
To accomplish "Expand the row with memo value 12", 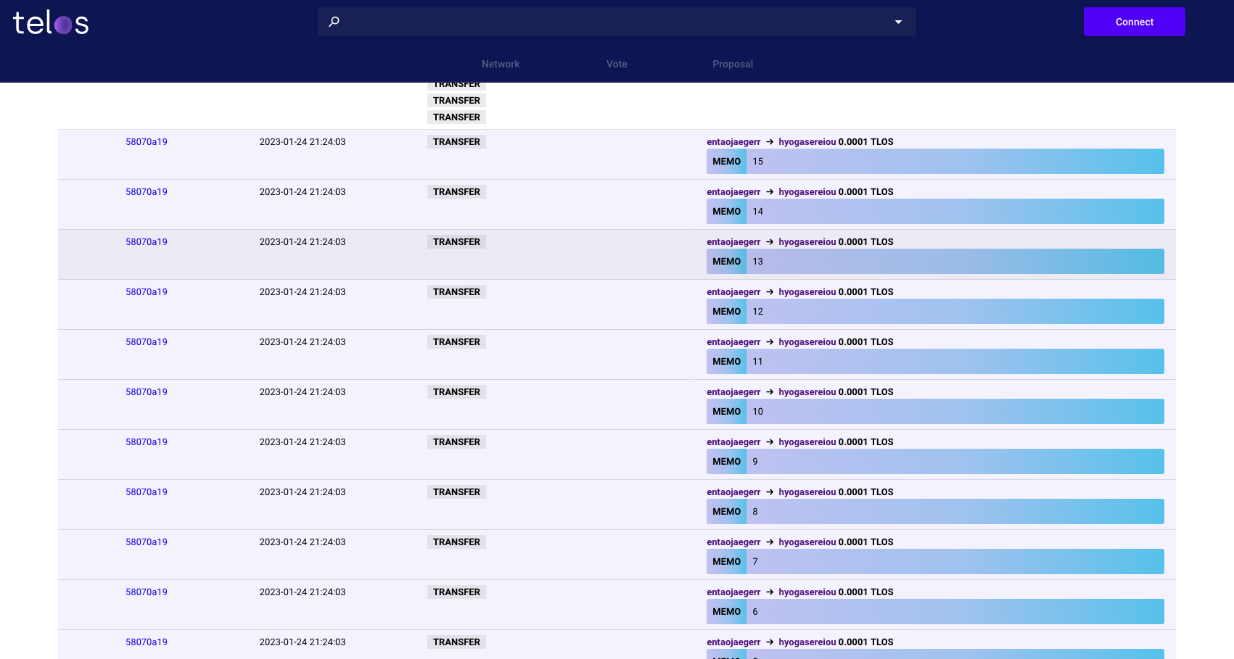I will 580,304.
